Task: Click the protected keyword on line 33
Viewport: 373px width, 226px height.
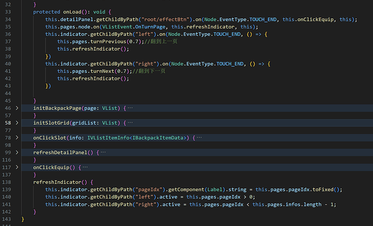Action: 46,12
